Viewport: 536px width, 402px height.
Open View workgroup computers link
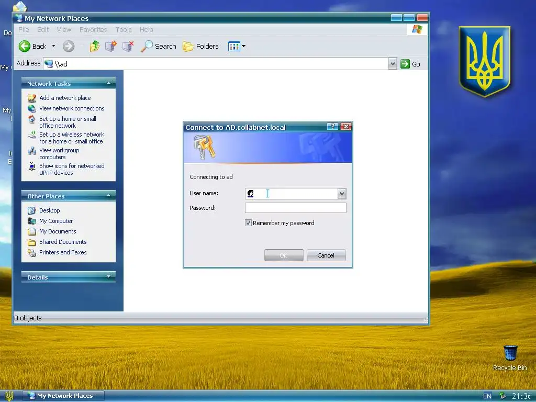[x=59, y=153]
